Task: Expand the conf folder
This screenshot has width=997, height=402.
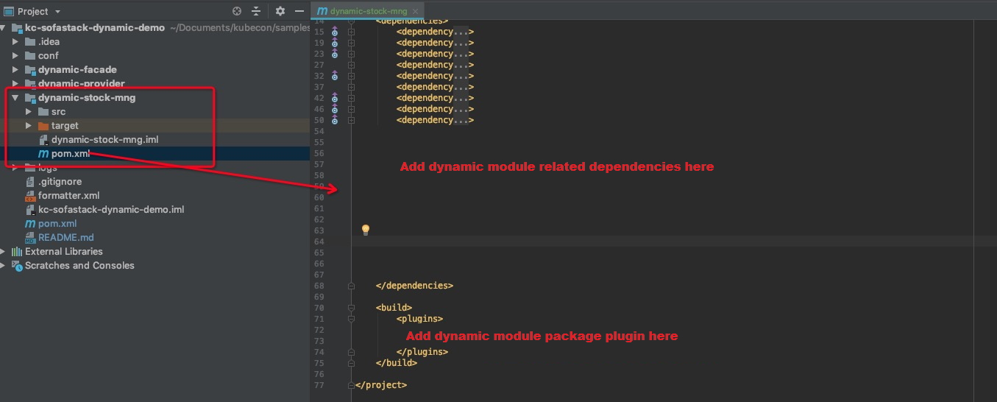Action: pos(15,56)
